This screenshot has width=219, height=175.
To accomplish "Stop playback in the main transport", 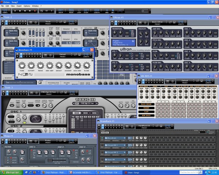I will 20,11.
